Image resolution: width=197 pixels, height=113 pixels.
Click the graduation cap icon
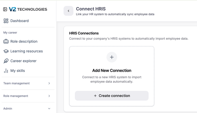point(6,51)
